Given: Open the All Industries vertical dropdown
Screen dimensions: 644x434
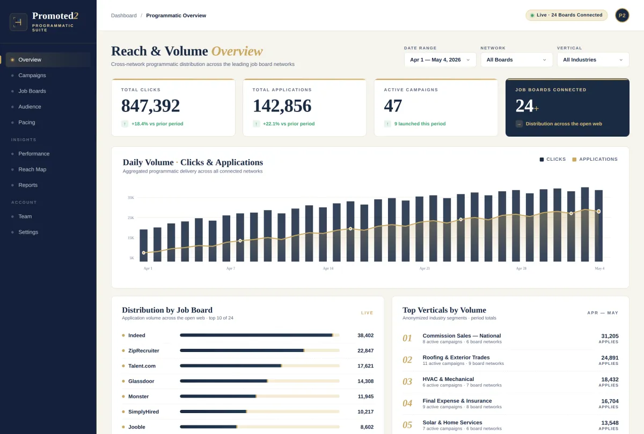Looking at the screenshot, I should point(593,59).
